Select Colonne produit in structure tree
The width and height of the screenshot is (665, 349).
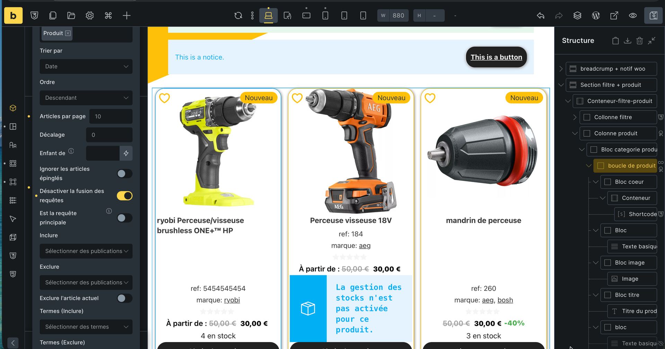tap(615, 133)
